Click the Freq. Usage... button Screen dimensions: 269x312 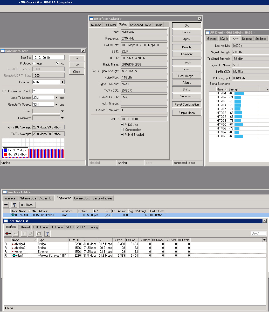(187, 76)
